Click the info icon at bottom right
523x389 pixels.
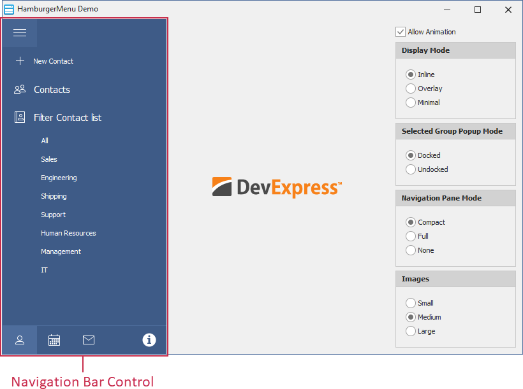tap(149, 339)
